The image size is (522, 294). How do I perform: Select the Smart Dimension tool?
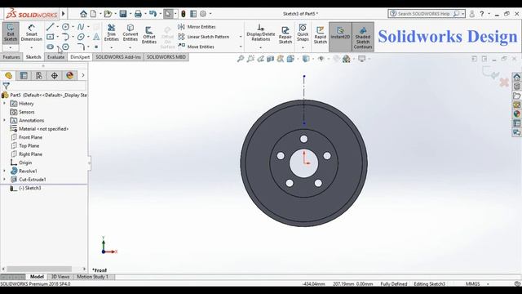click(x=31, y=33)
